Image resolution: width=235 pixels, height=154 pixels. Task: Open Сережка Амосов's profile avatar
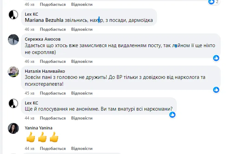(13, 40)
